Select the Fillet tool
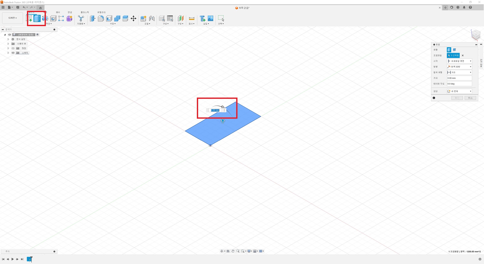484x264 pixels. [x=101, y=18]
